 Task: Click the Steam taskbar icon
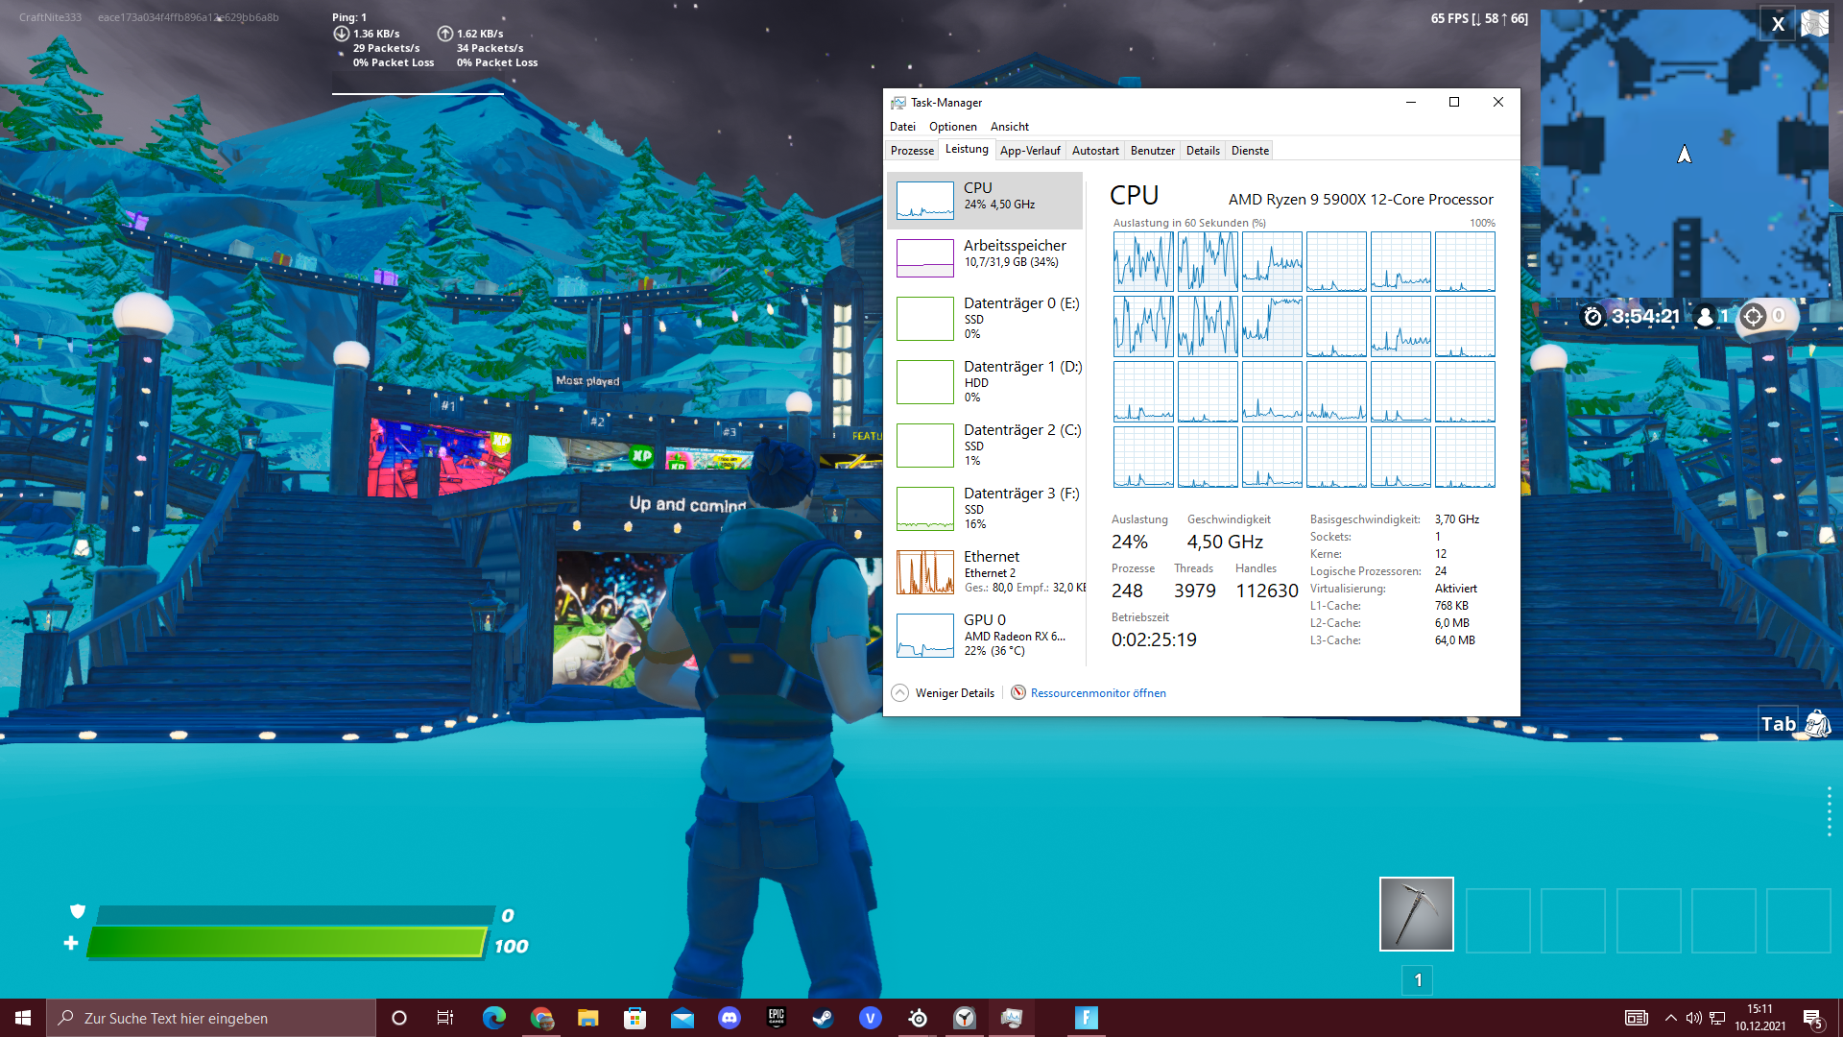823,1018
